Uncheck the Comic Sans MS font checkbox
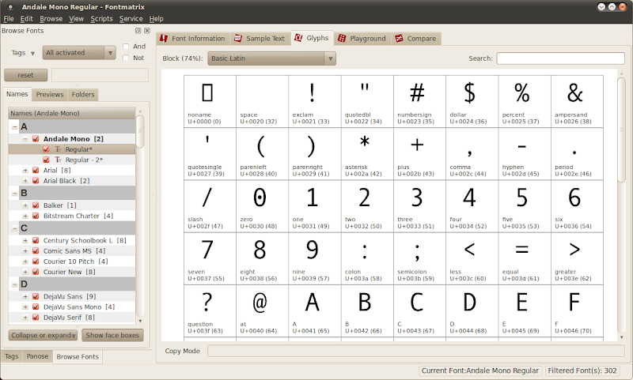Image resolution: width=633 pixels, height=380 pixels. tap(36, 251)
